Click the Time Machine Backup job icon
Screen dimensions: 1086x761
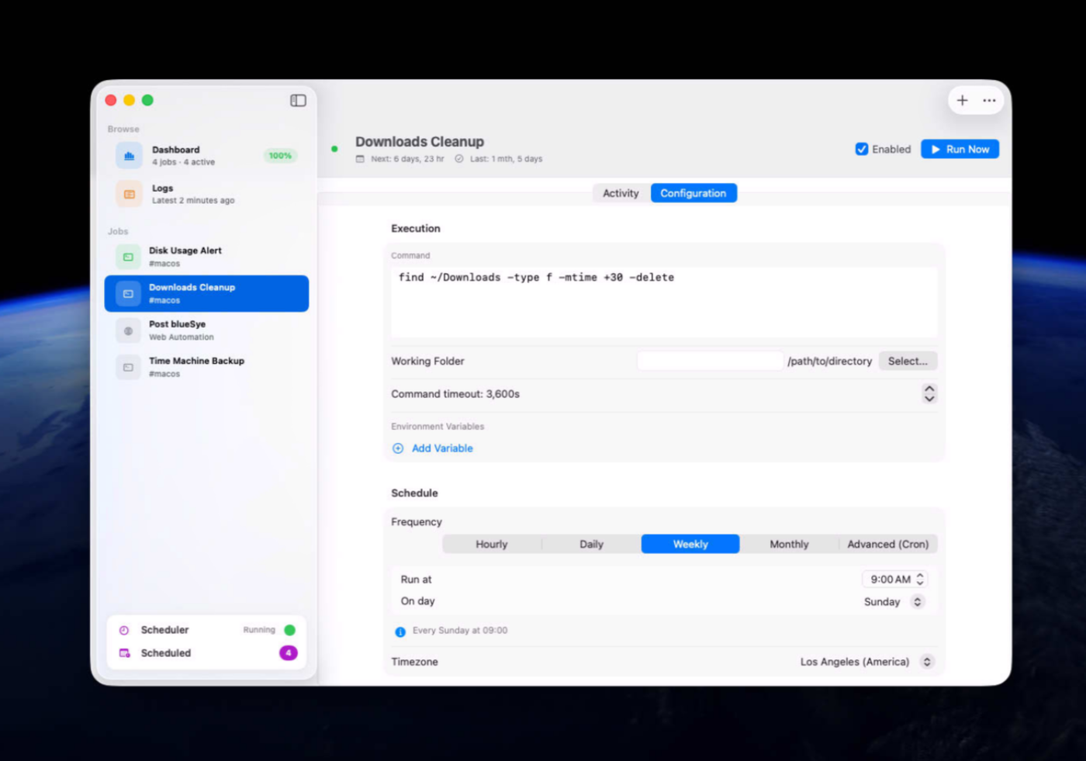pos(128,367)
